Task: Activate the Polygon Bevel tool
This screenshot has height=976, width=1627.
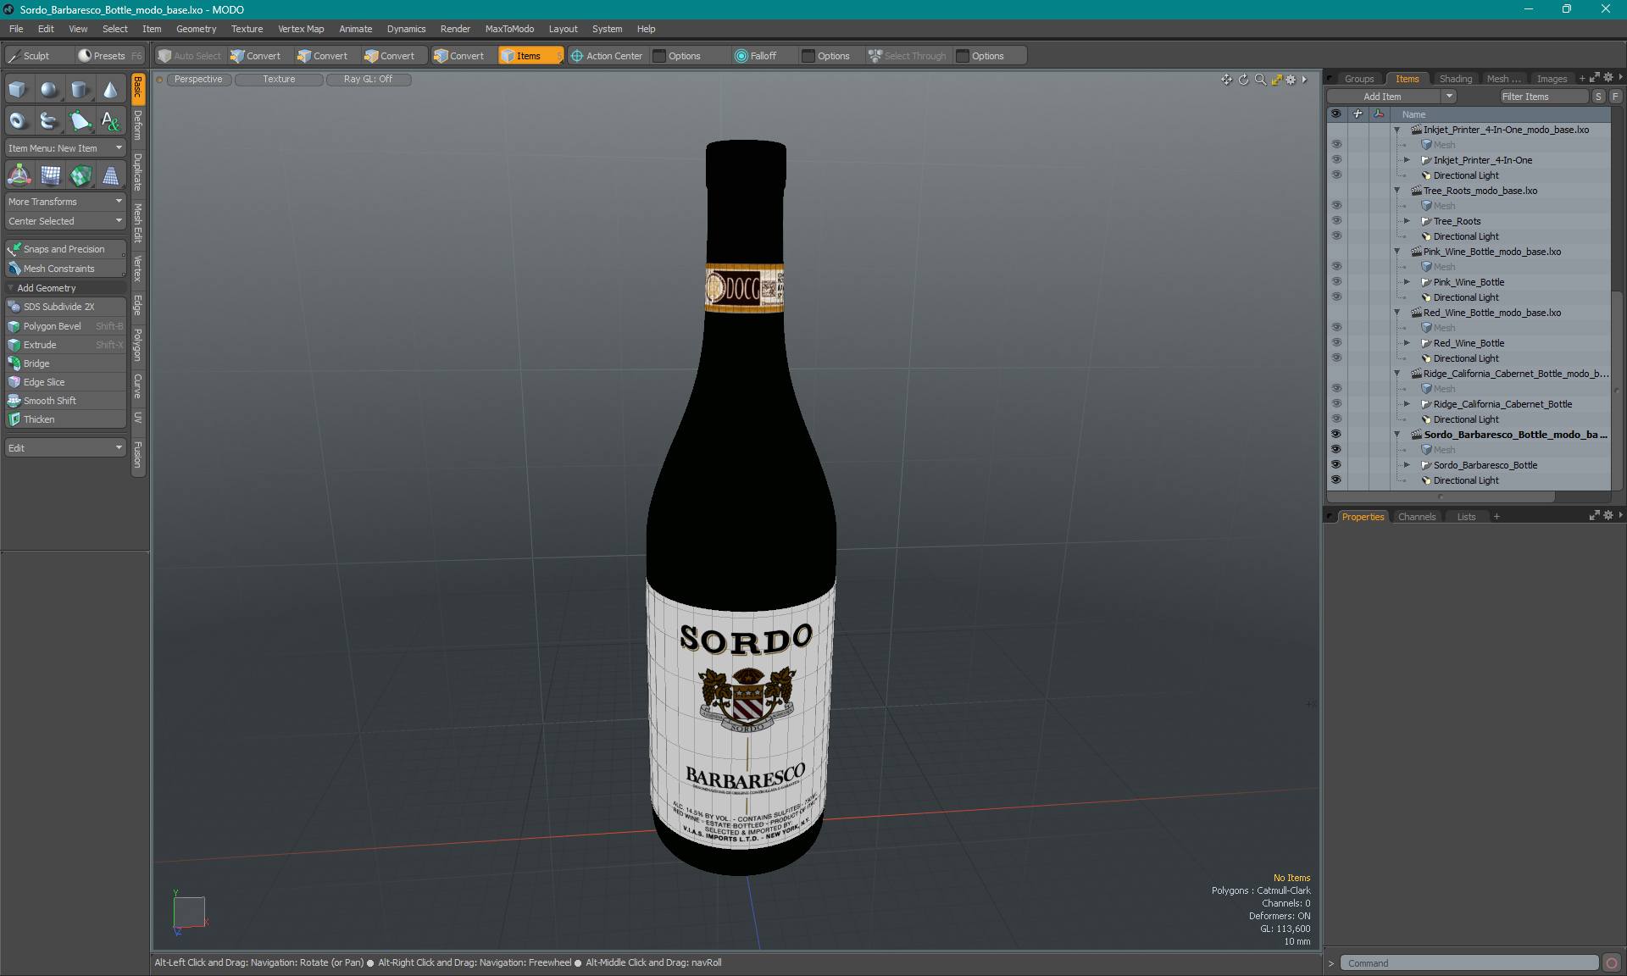Action: tap(65, 326)
